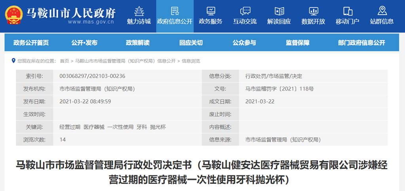
Task: Click the 浏览次数 label cell
Action: tap(35, 140)
